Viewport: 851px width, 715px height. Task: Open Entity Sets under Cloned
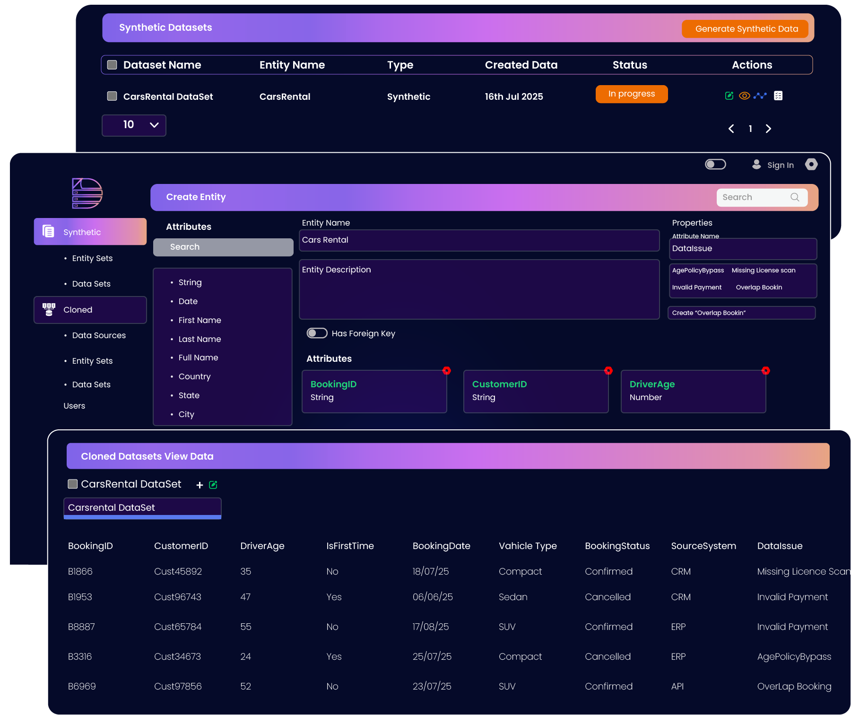coord(92,361)
